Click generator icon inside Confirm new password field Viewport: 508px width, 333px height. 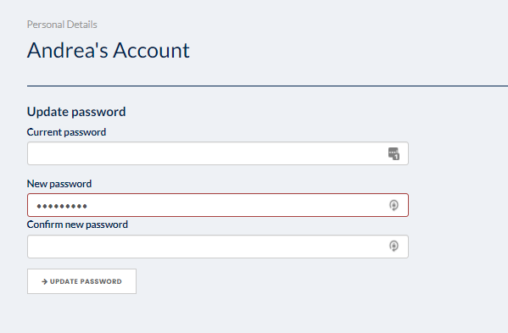(394, 246)
